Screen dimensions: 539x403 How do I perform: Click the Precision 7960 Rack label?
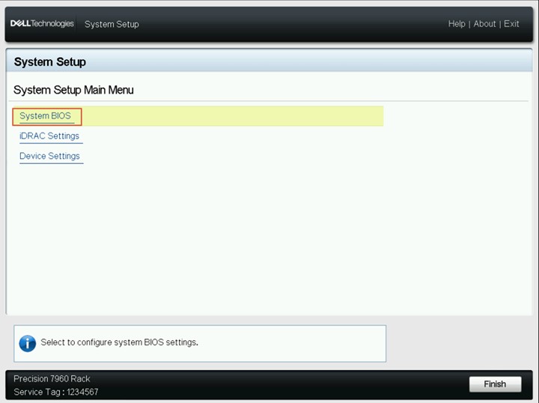(x=52, y=378)
